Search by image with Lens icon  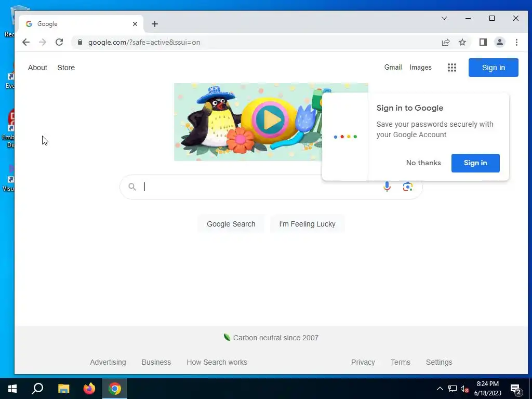click(407, 187)
